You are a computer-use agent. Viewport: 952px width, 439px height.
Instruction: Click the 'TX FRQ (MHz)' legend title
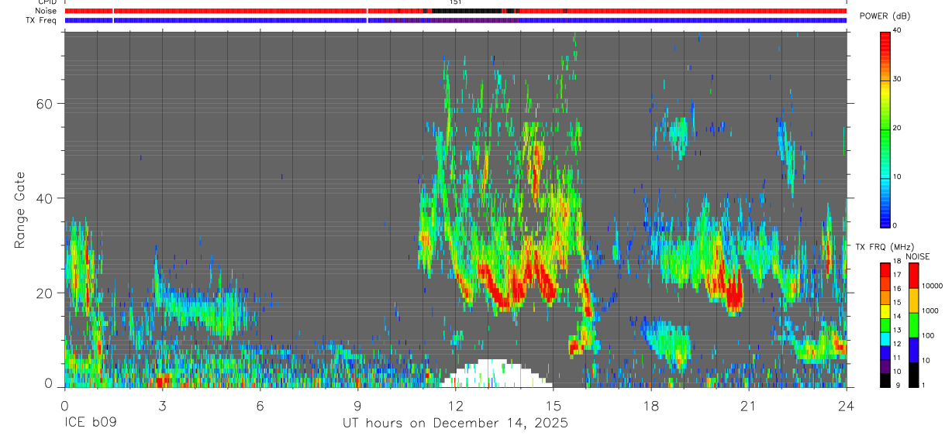(x=883, y=247)
